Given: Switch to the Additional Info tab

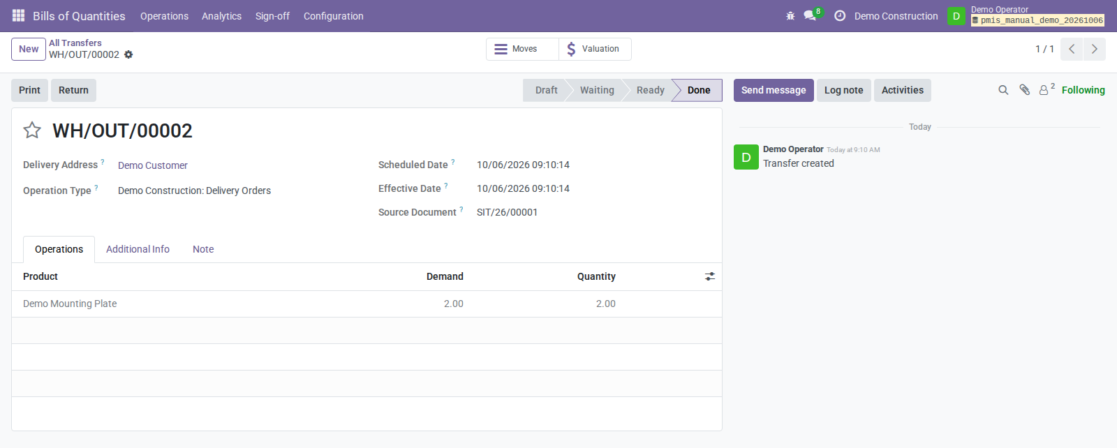Looking at the screenshot, I should (138, 249).
